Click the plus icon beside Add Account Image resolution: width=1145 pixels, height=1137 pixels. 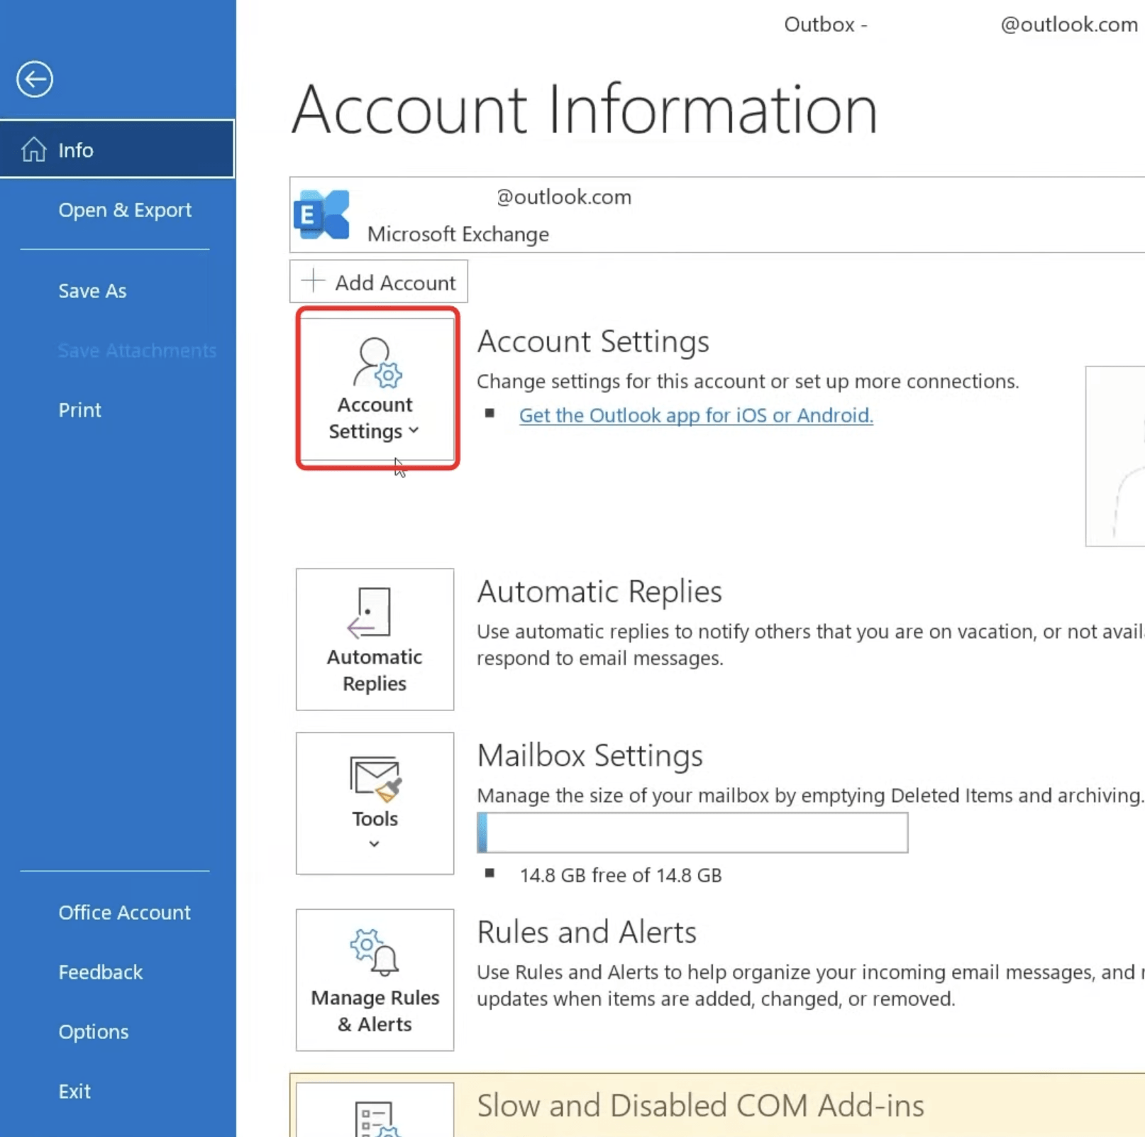coord(313,281)
